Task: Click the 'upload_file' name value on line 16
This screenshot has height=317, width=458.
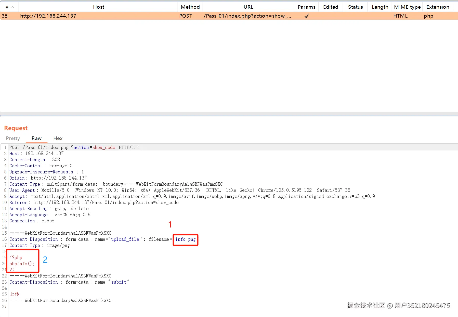Action: (x=125, y=239)
